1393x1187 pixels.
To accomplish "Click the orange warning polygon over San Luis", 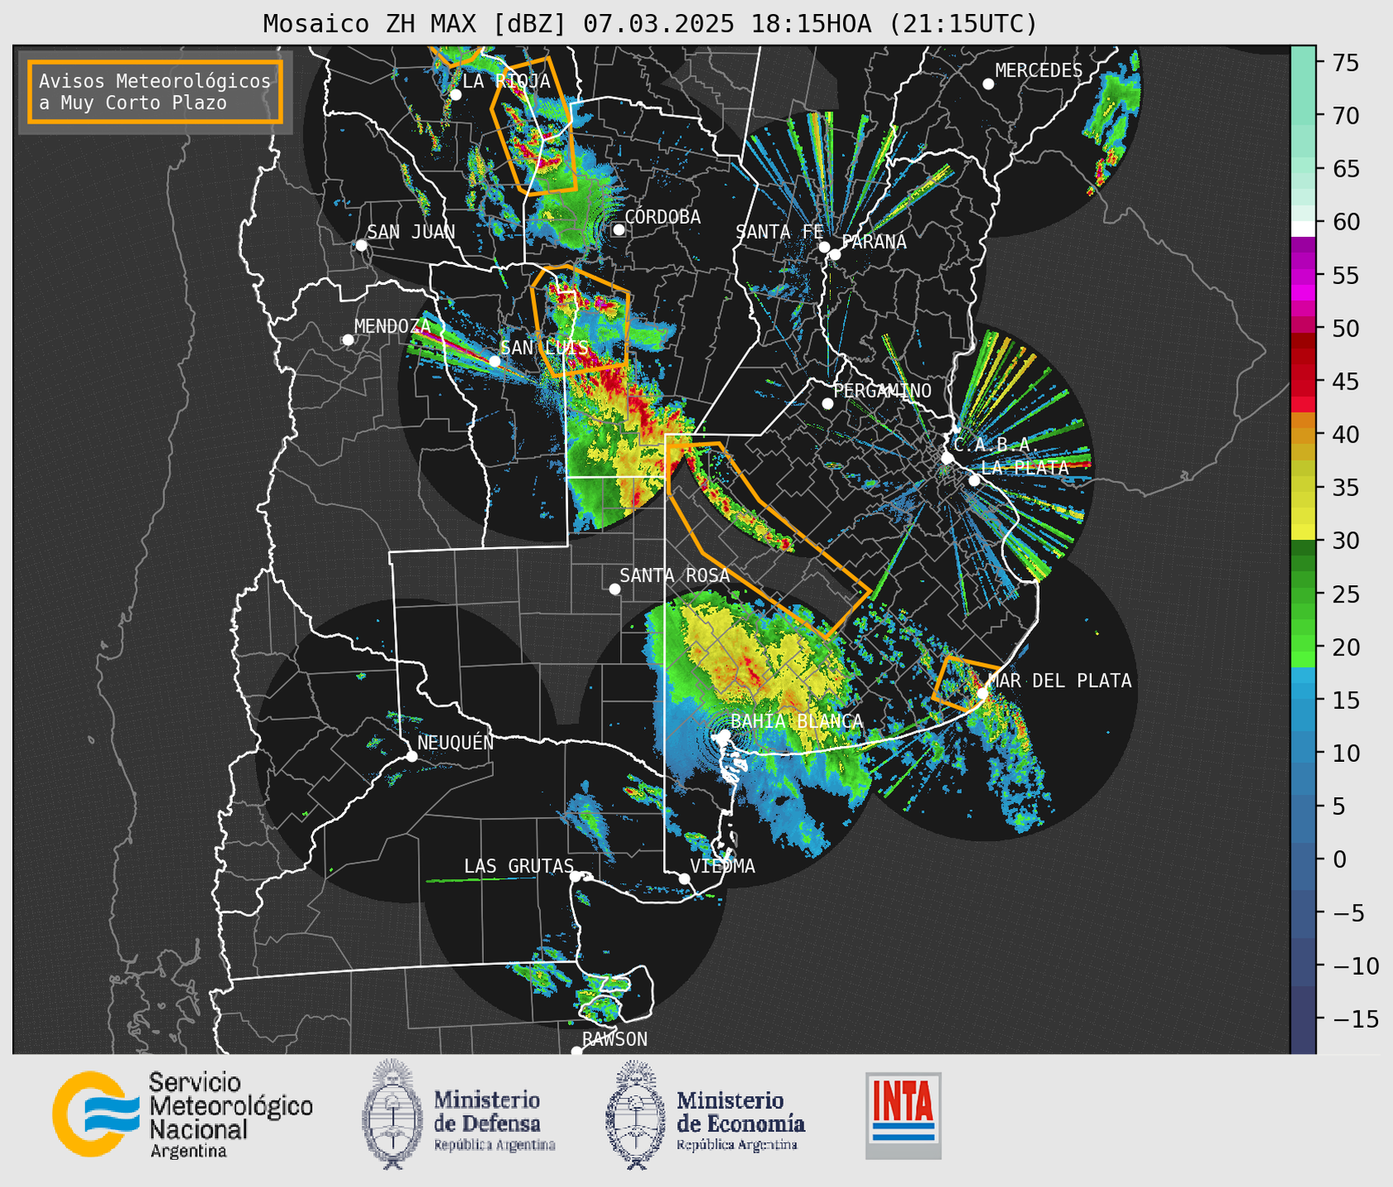I will (x=580, y=320).
